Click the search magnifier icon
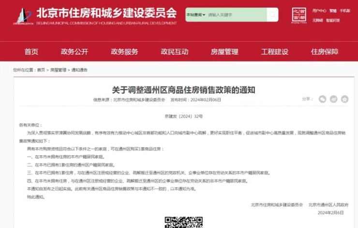Image resolution: width=358 pixels, height=228 pixels. (272, 15)
